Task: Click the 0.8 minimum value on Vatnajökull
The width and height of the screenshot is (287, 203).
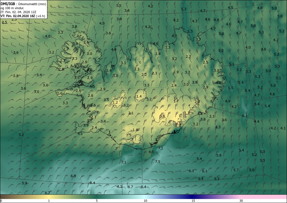Action: [x=162, y=116]
